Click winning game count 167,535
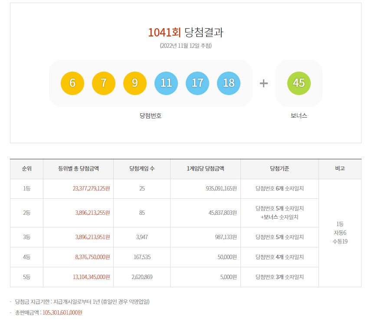The width and height of the screenshot is (368, 322). coord(142,257)
